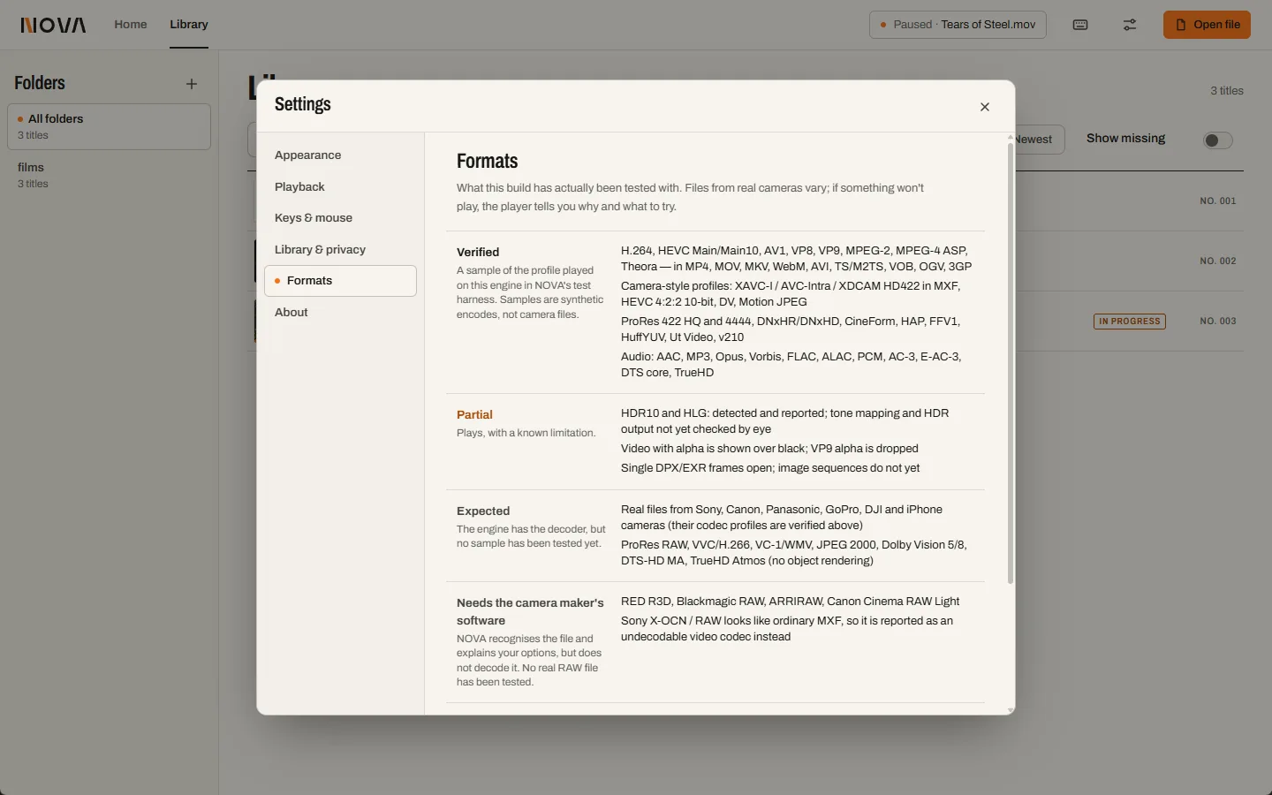Close the Settings dialog
This screenshot has height=795, width=1272.
985,107
